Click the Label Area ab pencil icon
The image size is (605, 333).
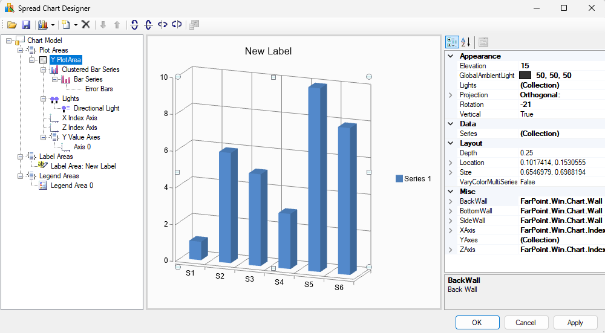pyautogui.click(x=43, y=166)
